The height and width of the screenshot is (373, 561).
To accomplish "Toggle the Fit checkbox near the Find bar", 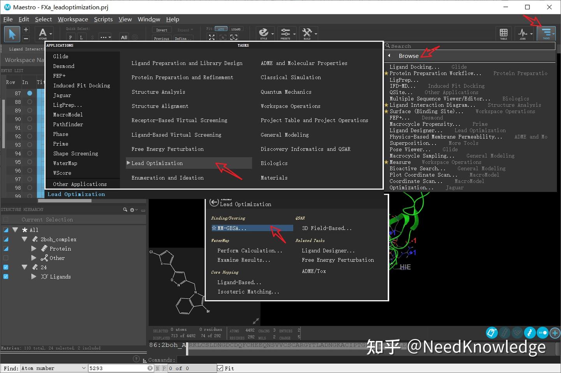I will coord(221,368).
